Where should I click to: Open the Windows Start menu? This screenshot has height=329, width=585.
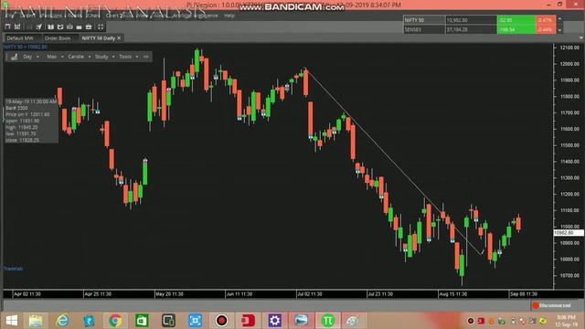click(12, 321)
